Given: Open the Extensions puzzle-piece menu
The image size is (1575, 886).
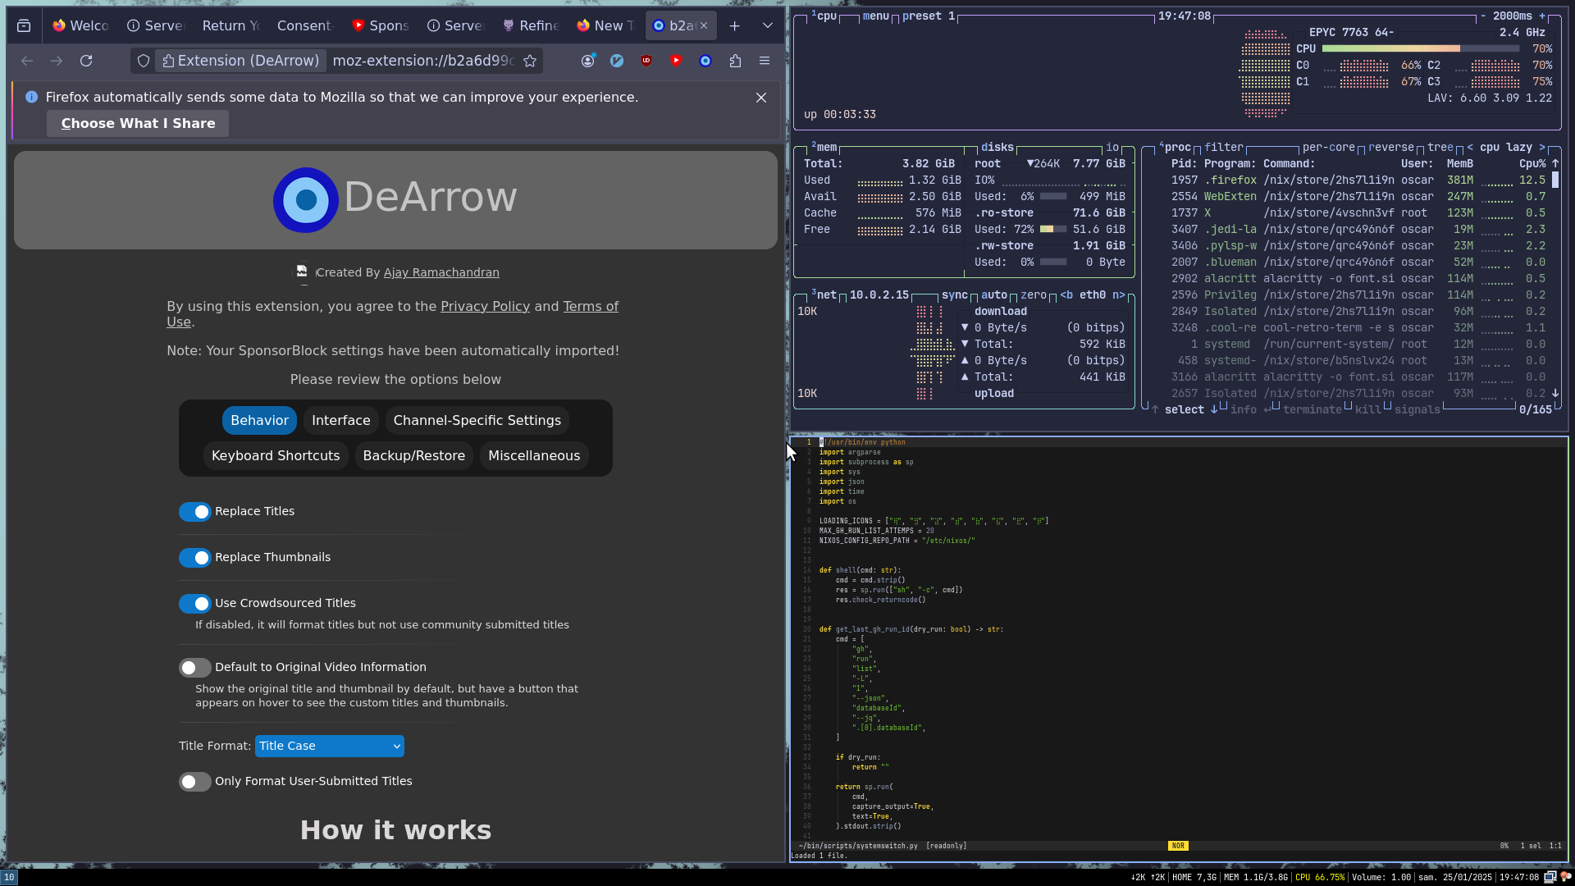Looking at the screenshot, I should coord(735,61).
